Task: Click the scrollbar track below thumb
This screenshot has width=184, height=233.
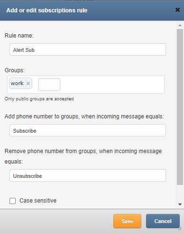Action: tap(180, 194)
